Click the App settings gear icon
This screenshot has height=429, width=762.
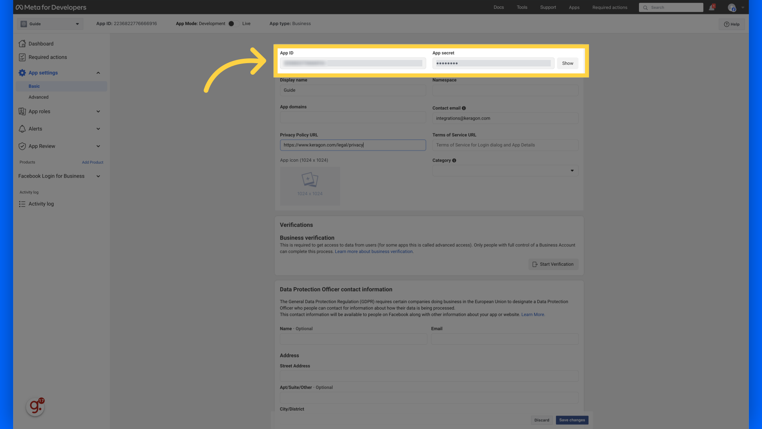tap(22, 73)
